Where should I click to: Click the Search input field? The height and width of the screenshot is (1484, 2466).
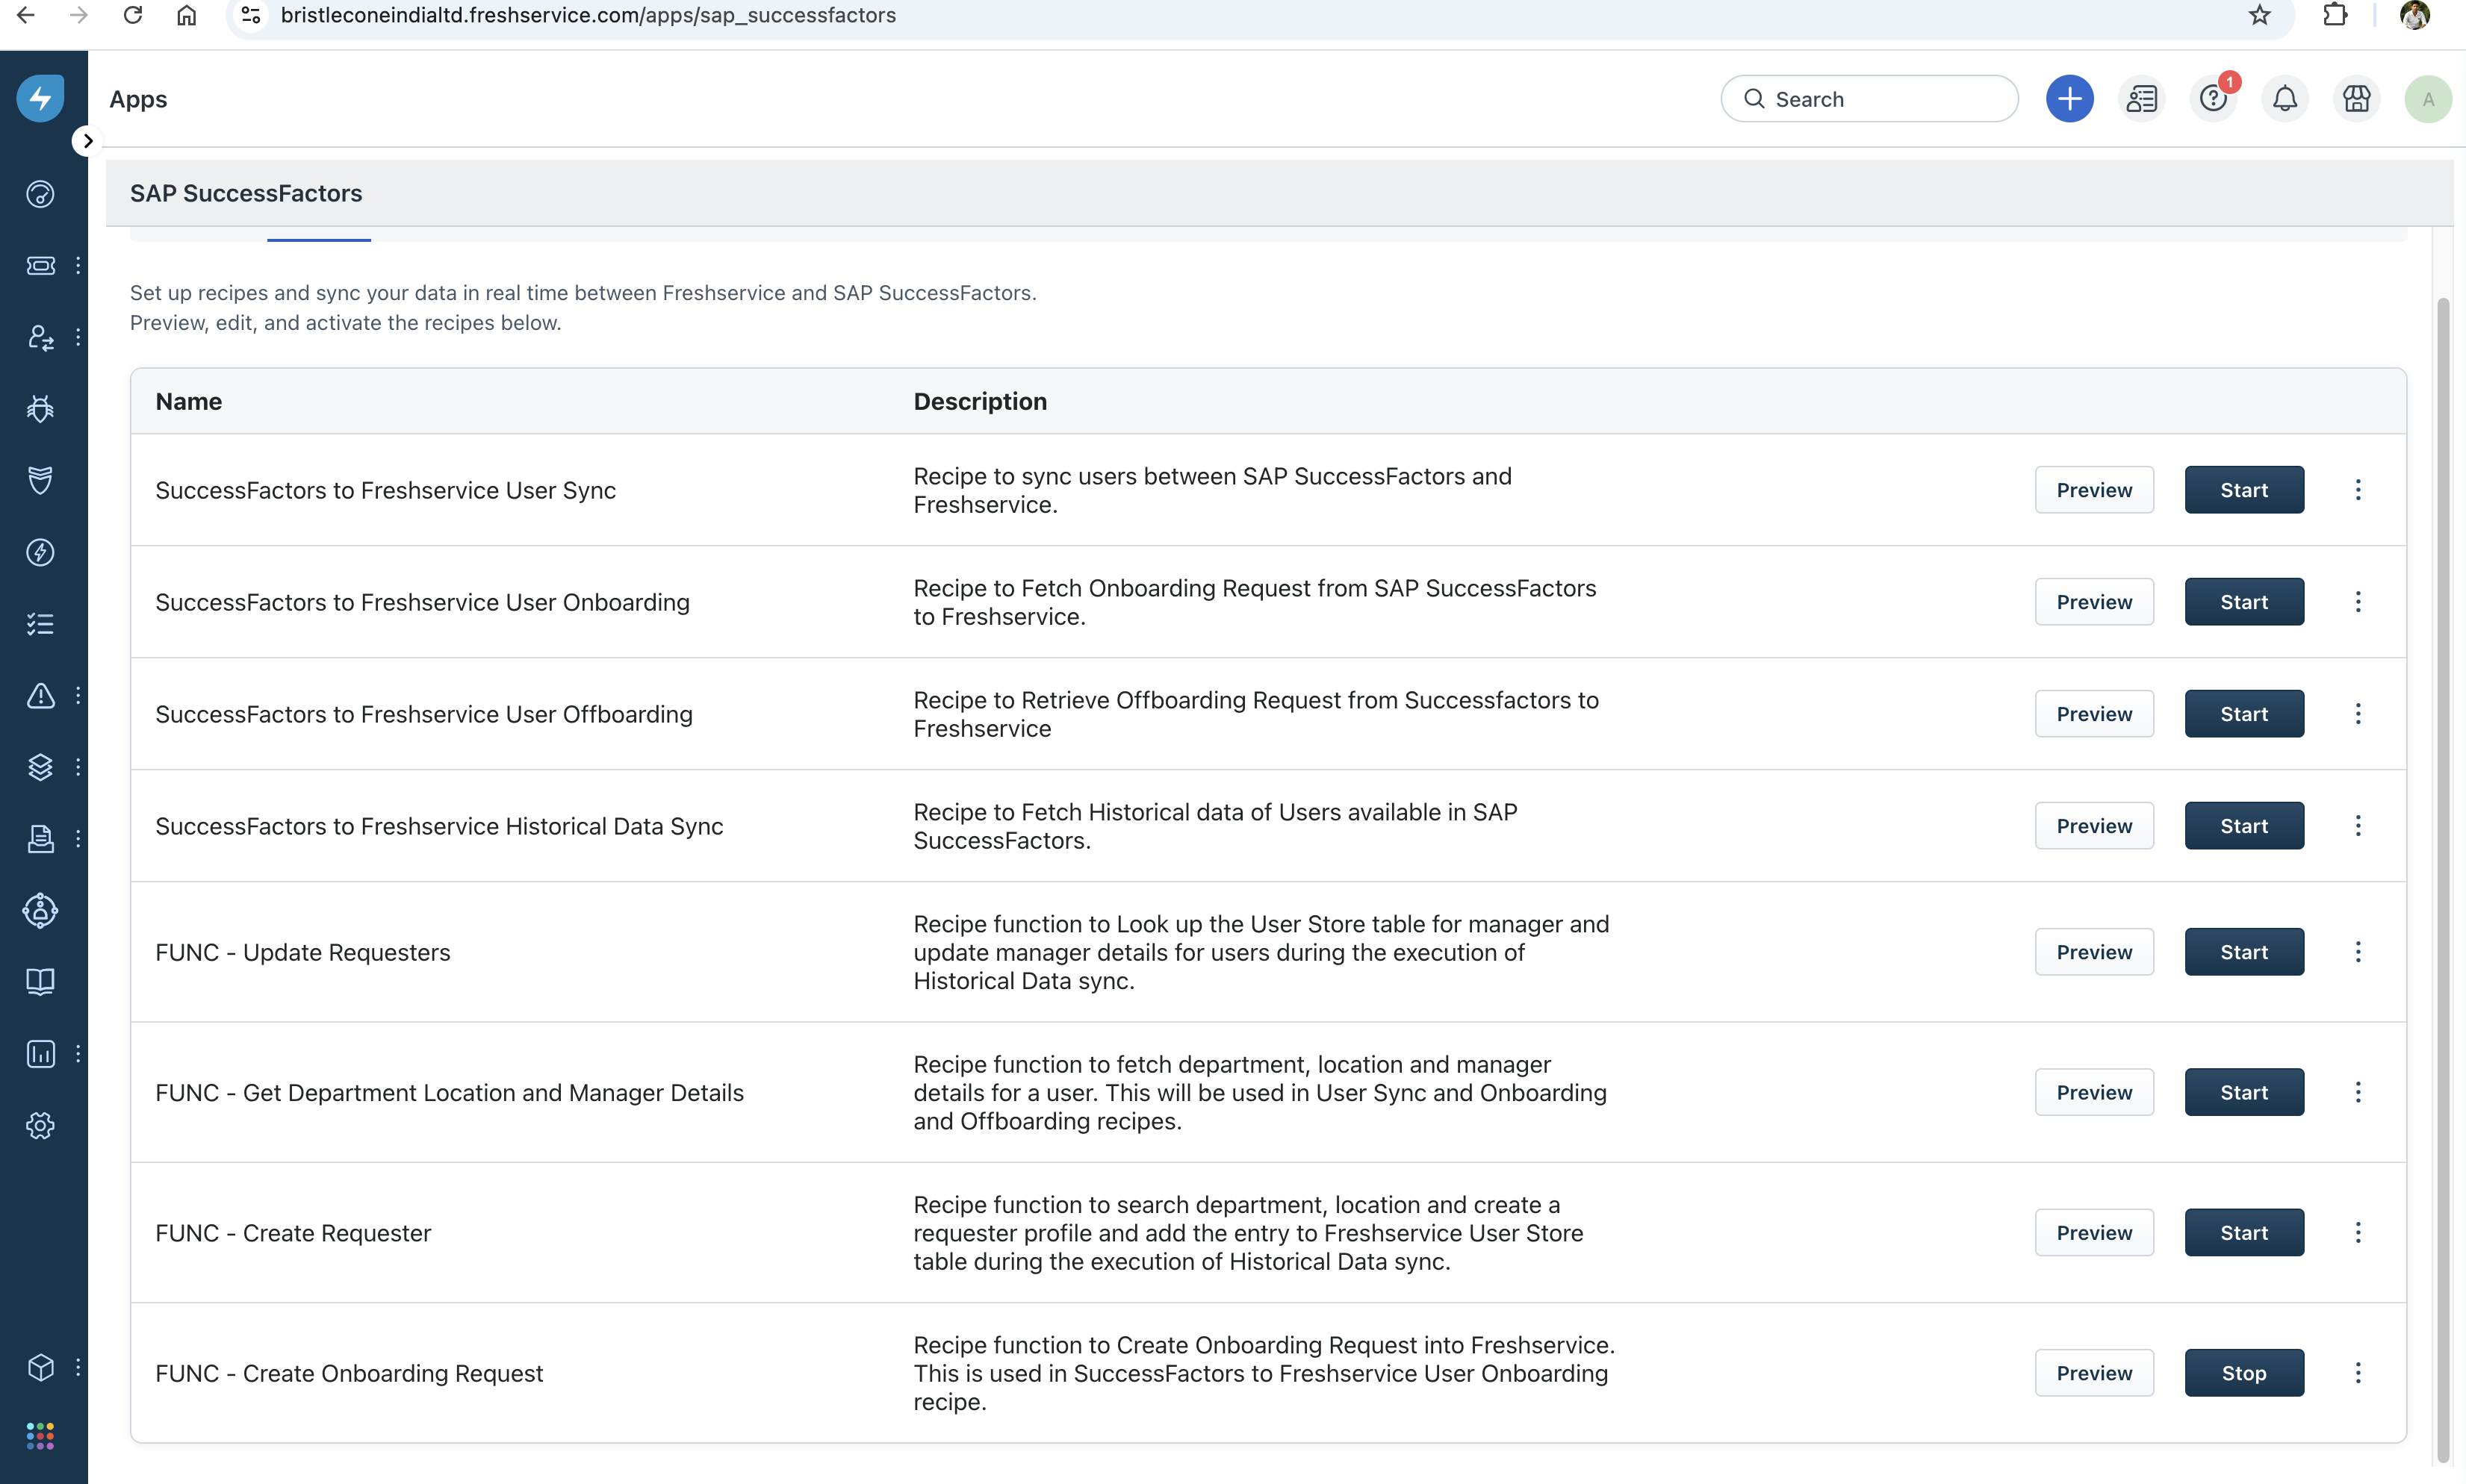[1880, 99]
